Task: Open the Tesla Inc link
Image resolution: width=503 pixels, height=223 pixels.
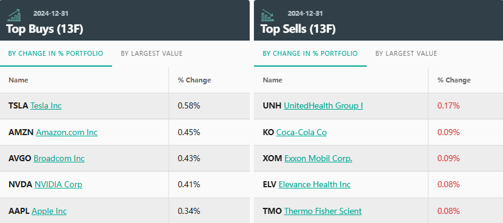Action: click(46, 105)
